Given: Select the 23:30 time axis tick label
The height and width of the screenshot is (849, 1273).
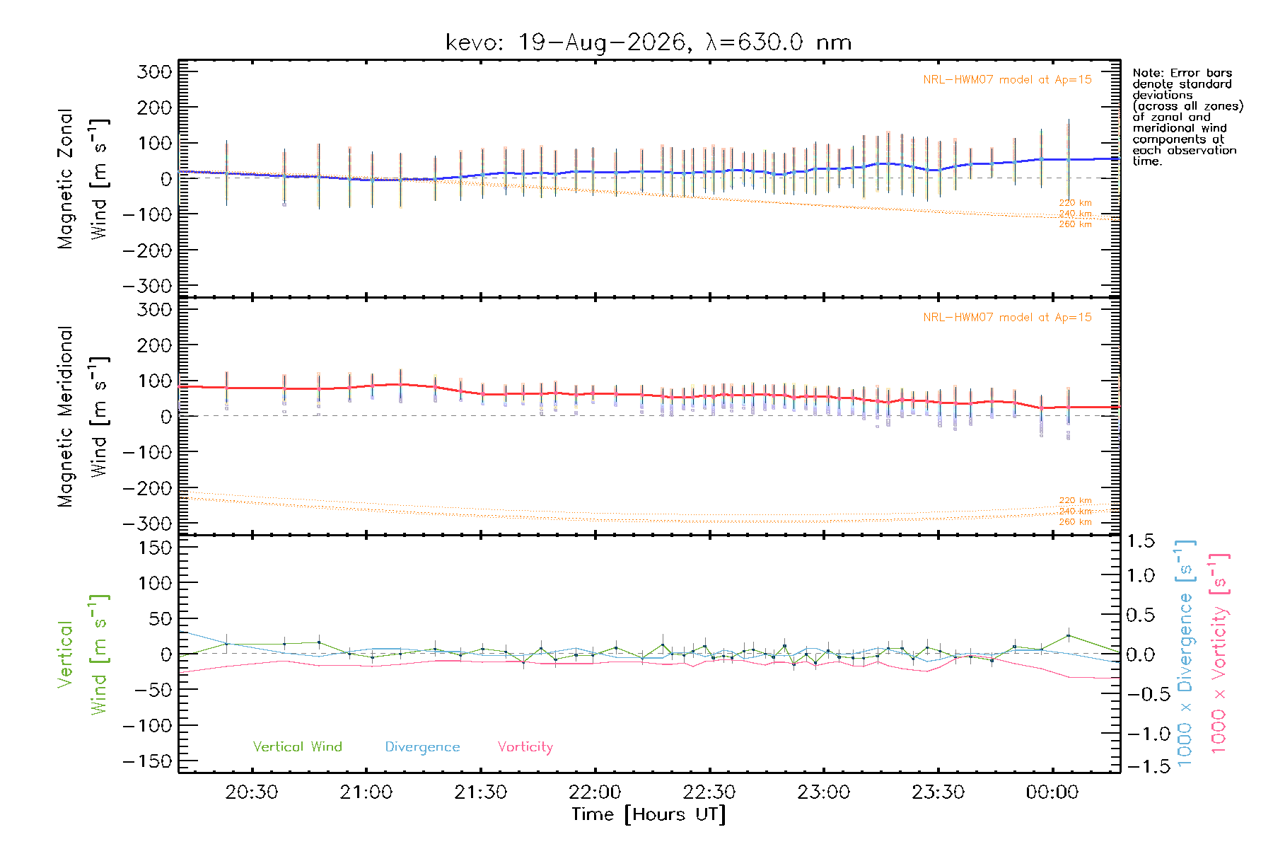Looking at the screenshot, I should (x=938, y=792).
